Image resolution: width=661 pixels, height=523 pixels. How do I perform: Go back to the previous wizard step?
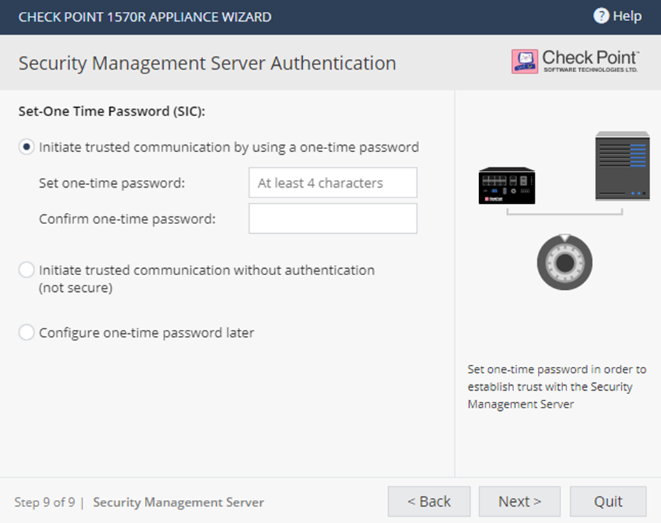tap(429, 501)
